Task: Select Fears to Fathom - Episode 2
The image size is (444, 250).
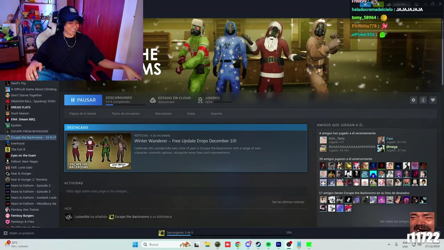Action: tap(31, 185)
